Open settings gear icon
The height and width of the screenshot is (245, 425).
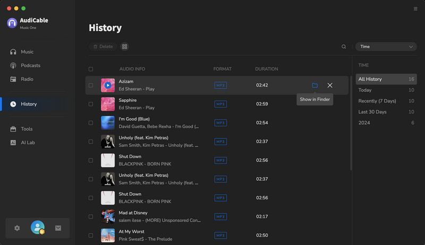click(x=17, y=228)
